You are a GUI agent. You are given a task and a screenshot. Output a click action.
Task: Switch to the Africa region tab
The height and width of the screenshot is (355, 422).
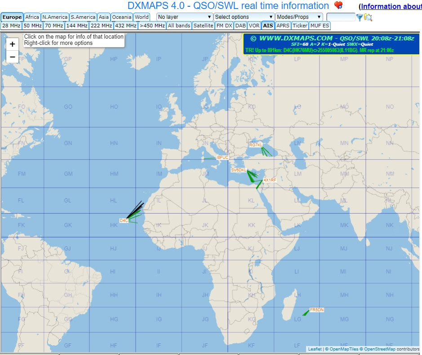[32, 17]
